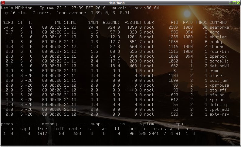Select the conky command entry
241x147 pixels.
[216, 42]
